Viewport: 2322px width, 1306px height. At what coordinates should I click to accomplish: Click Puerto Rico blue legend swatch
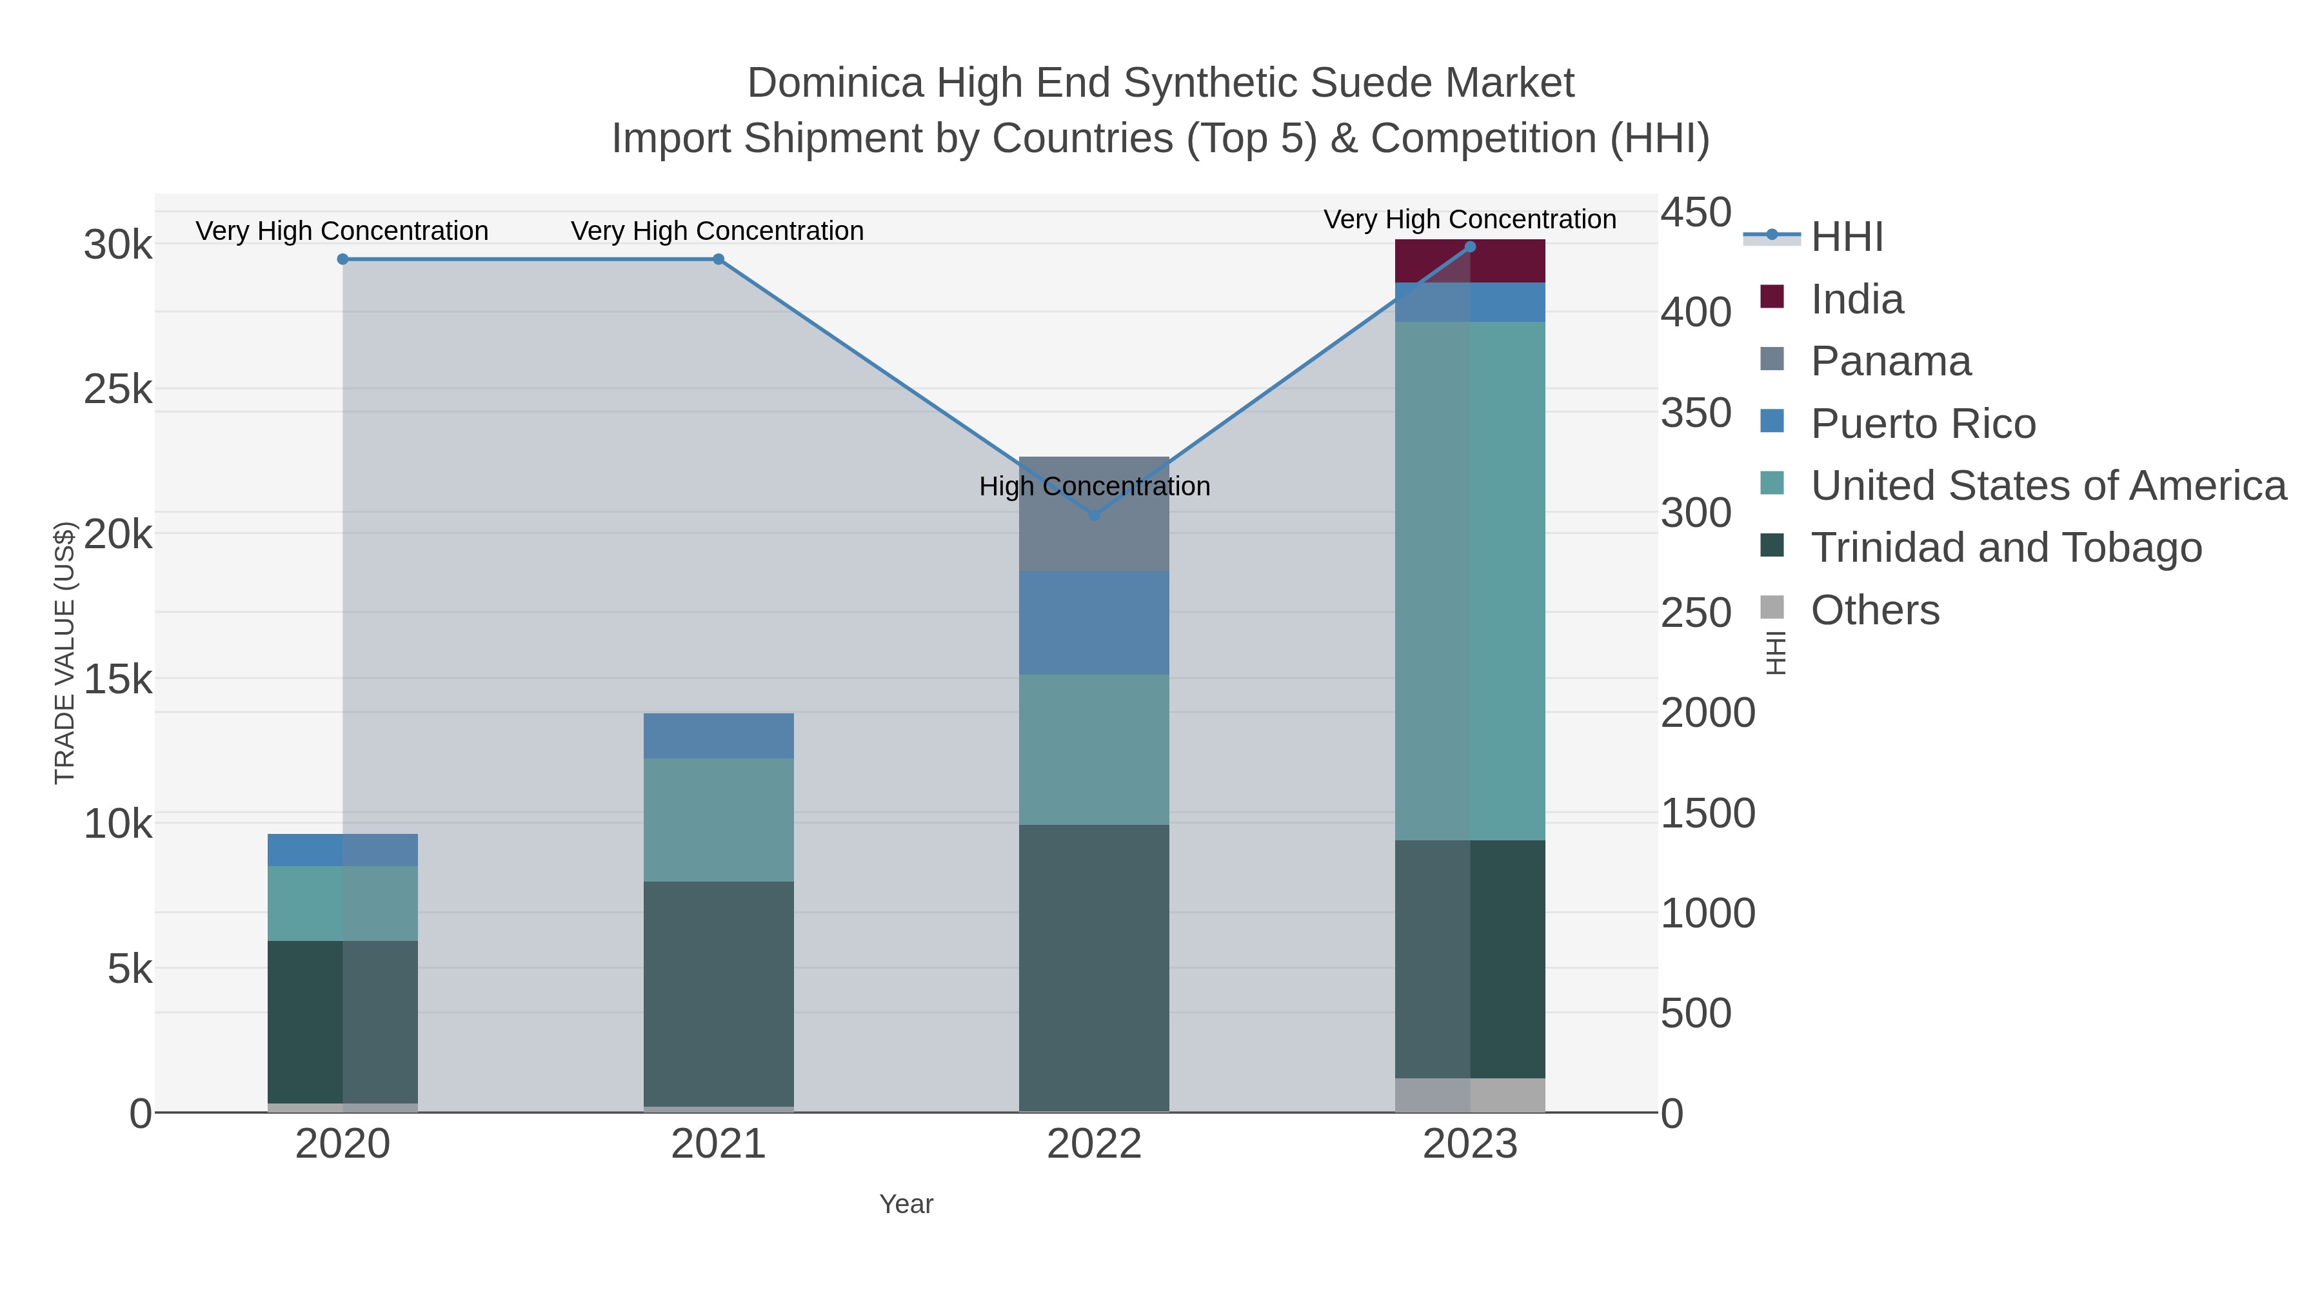(x=1772, y=421)
